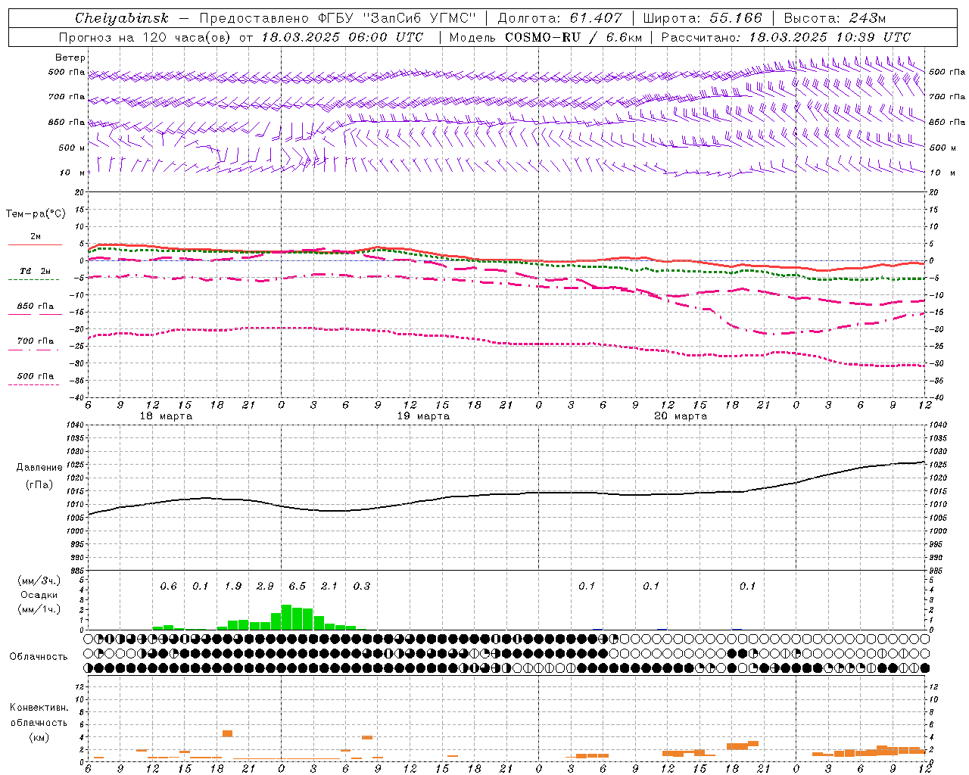The image size is (969, 775).
Task: Select the 'Широта: 55.166' header field
Action: click(702, 18)
